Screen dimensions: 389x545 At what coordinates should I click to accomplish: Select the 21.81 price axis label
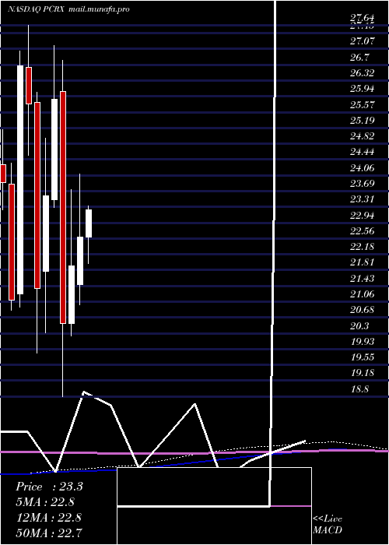tap(363, 262)
